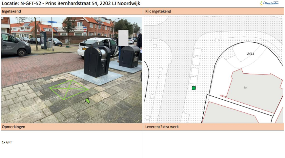285x158 pixels.
Task: Click the grey blurred rectangle over the person
Action: pos(123,38)
